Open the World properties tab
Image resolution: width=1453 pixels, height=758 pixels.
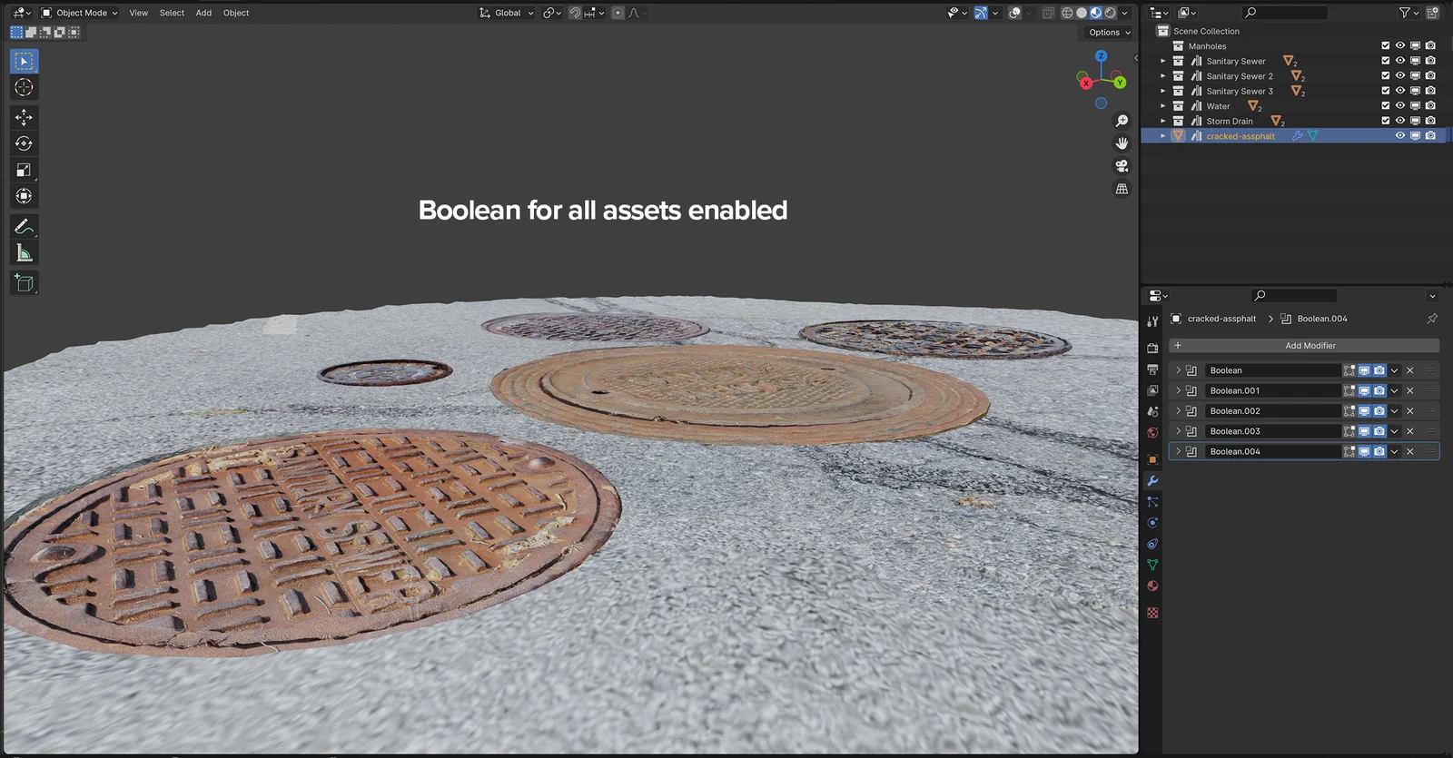1152,433
